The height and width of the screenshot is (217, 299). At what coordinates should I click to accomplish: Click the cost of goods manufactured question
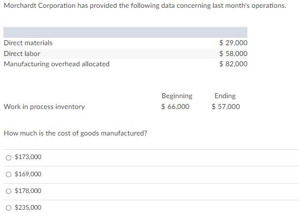coord(75,133)
